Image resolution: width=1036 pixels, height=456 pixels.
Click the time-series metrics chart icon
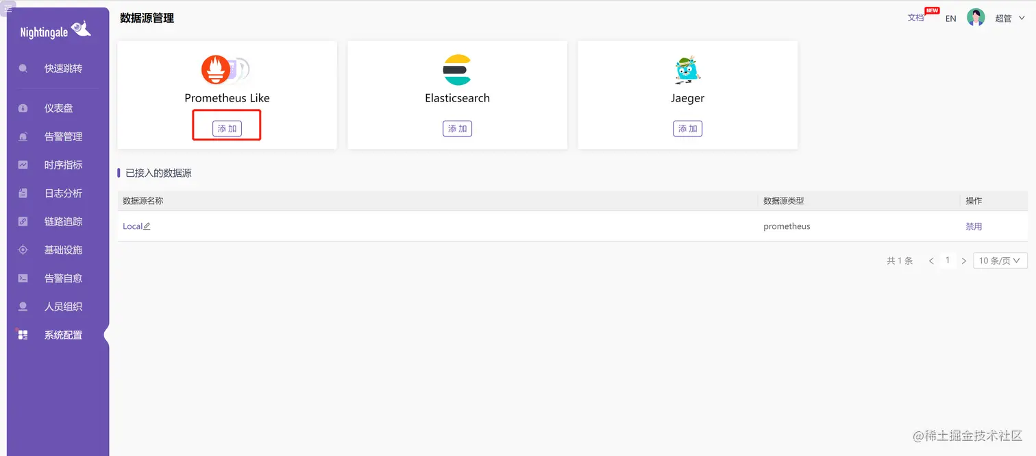click(x=23, y=165)
